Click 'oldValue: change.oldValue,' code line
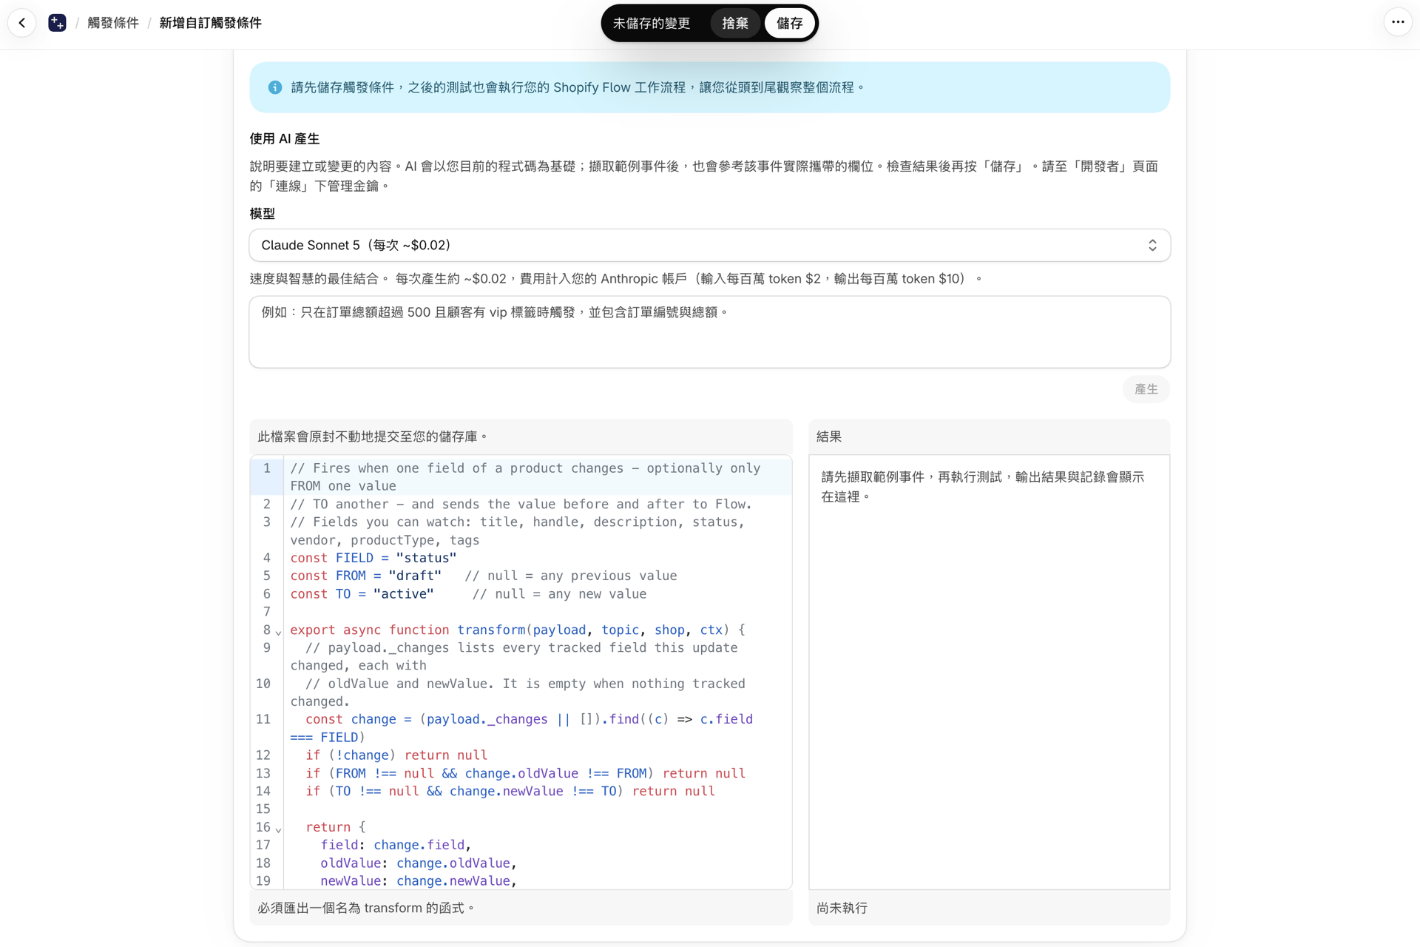Image resolution: width=1420 pixels, height=947 pixels. pos(418,863)
